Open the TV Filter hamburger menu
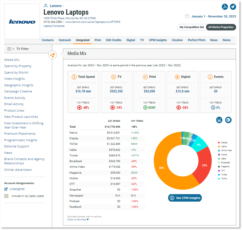The height and width of the screenshot is (230, 242). (x=9, y=49)
